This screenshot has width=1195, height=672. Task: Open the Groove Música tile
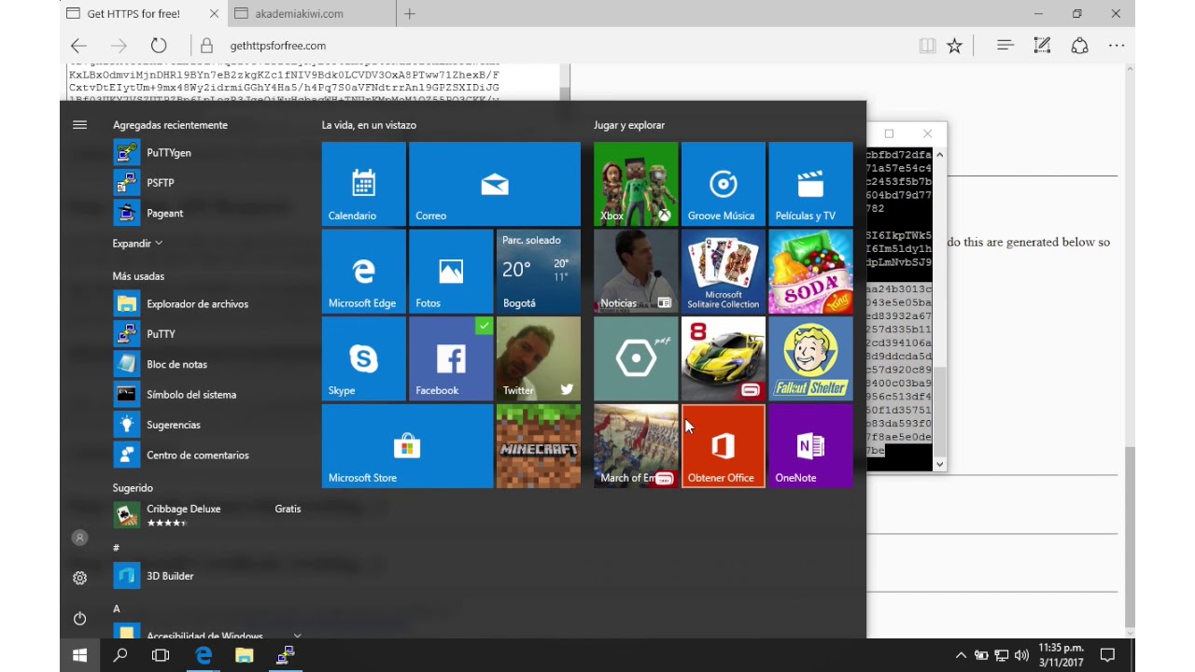coord(723,184)
